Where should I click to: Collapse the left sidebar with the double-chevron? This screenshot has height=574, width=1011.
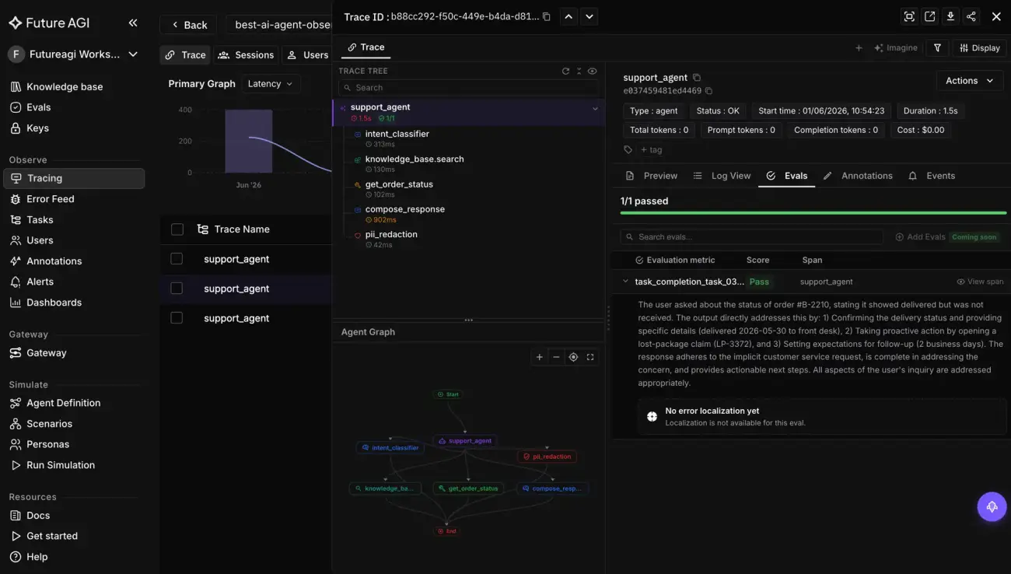click(133, 23)
